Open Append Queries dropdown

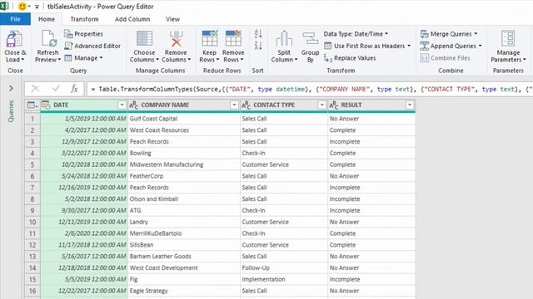[451, 46]
